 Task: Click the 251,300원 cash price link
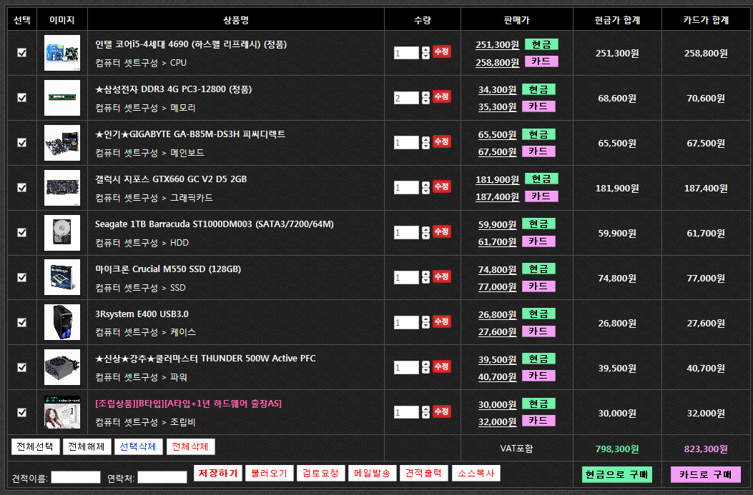tap(497, 44)
